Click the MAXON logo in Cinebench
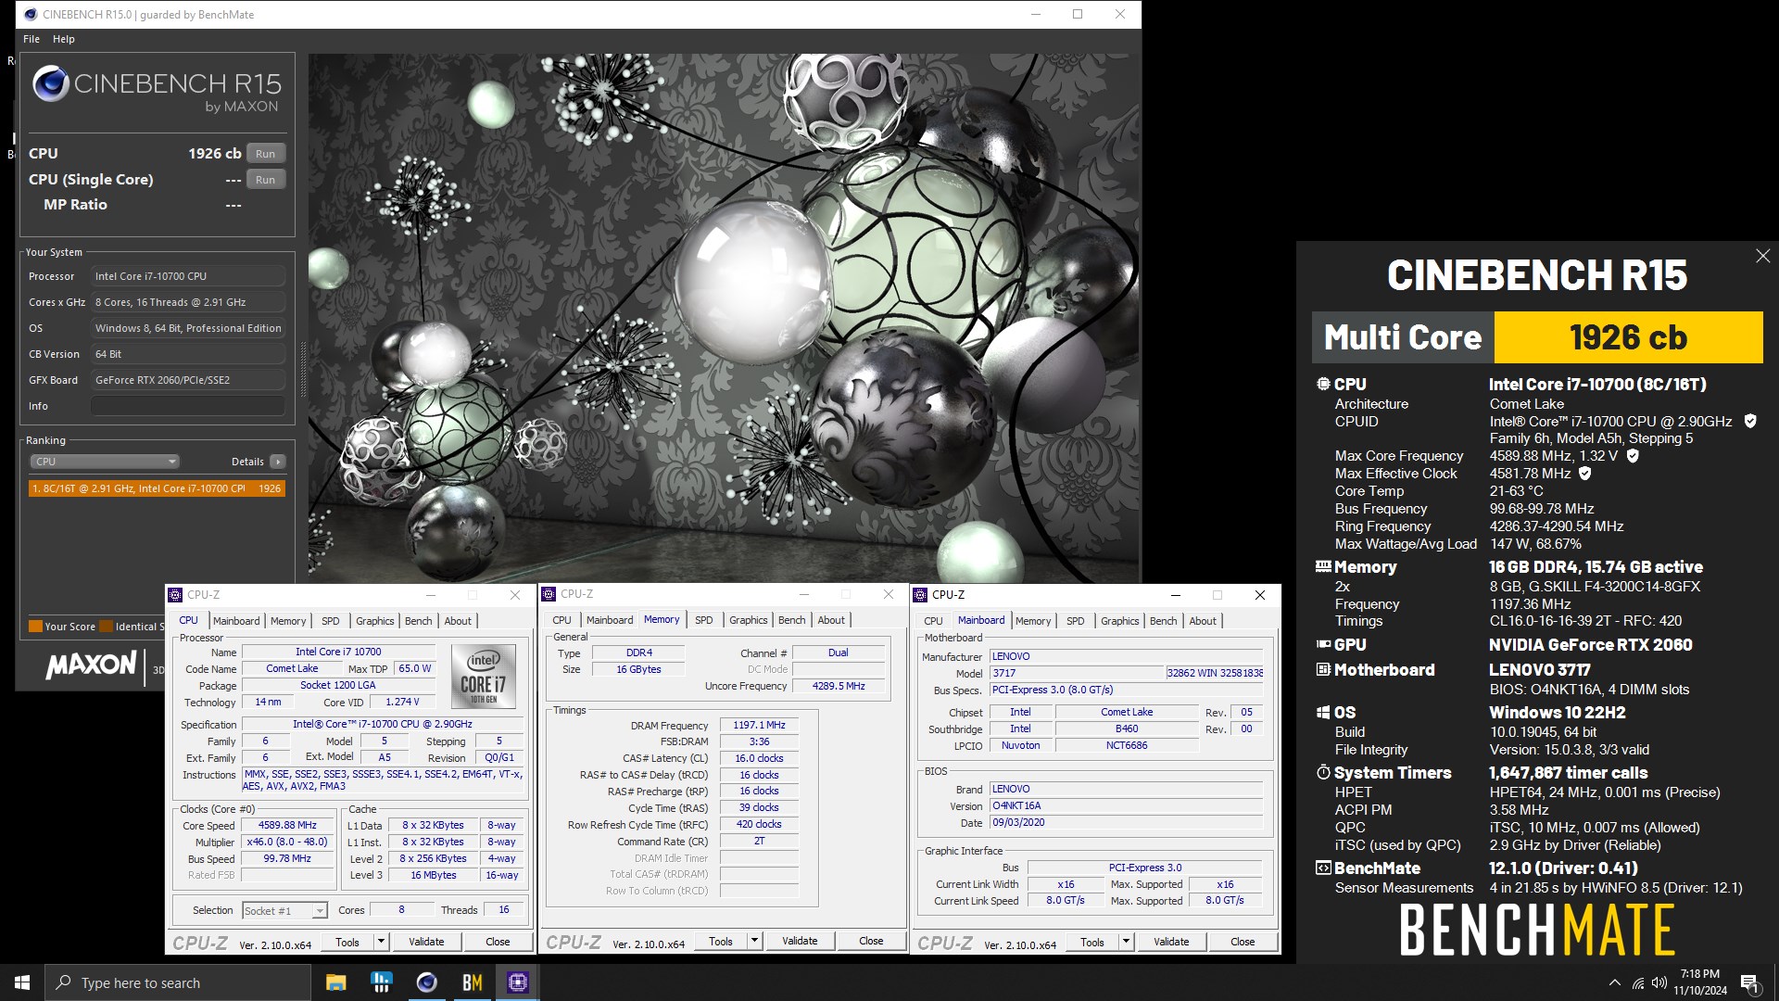The image size is (1779, 1001). click(91, 665)
